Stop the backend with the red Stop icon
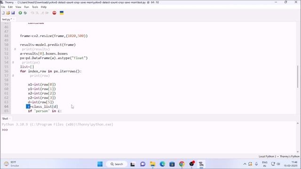 point(55,13)
